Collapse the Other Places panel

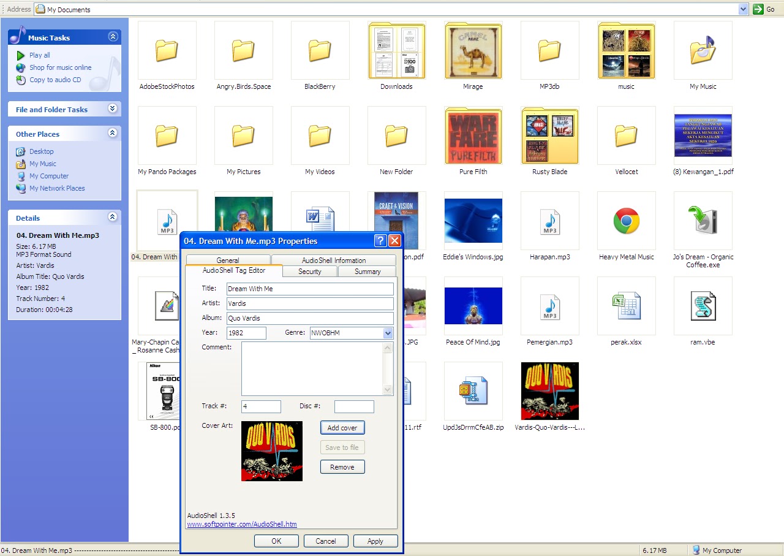pos(113,133)
